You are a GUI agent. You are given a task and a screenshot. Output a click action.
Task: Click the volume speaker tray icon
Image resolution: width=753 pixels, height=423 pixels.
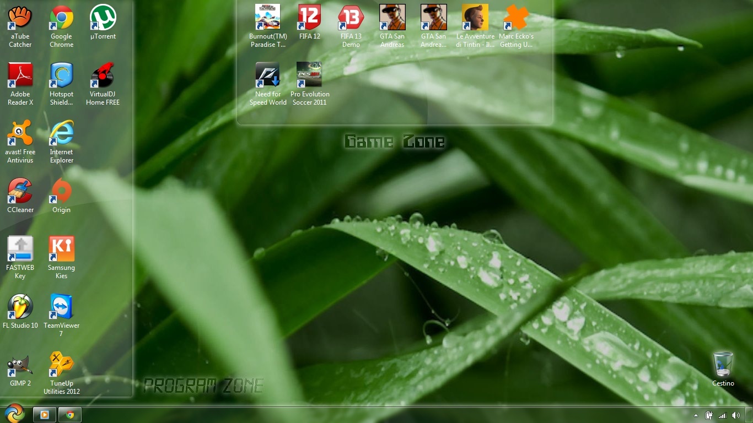pyautogui.click(x=735, y=415)
